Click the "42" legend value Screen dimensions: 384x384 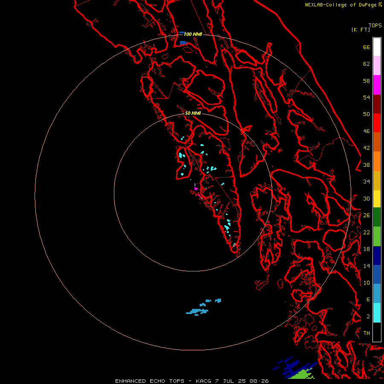367,148
